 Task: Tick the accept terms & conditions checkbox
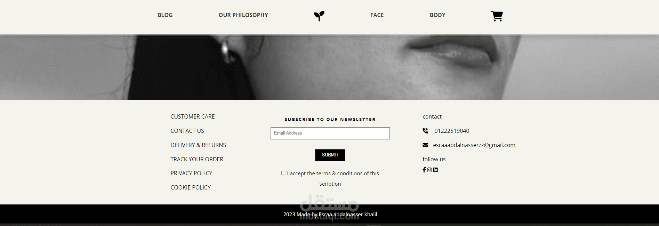[x=283, y=173]
